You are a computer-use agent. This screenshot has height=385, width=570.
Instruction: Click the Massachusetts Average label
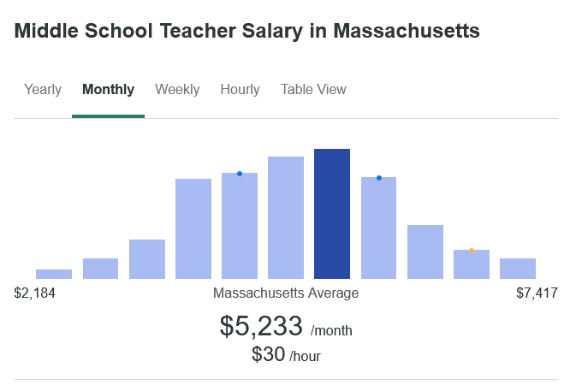[x=286, y=293]
